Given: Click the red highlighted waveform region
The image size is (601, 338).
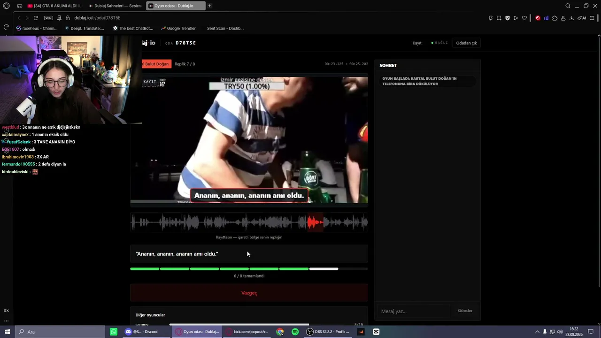Looking at the screenshot, I should coord(316,222).
